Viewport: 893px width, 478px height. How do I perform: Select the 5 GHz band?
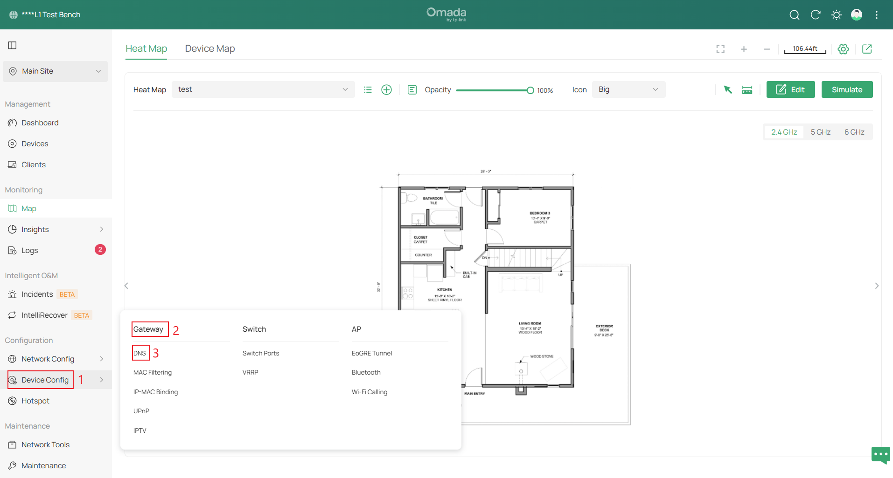point(820,132)
